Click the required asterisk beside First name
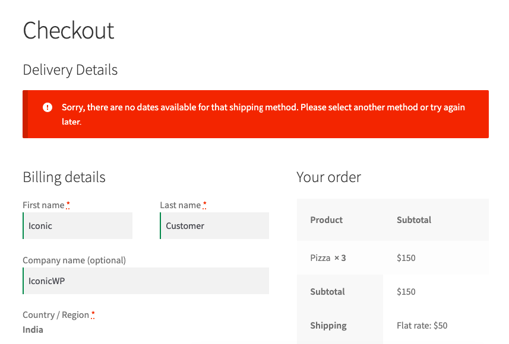Viewport: 509px width, 344px height. tap(68, 203)
